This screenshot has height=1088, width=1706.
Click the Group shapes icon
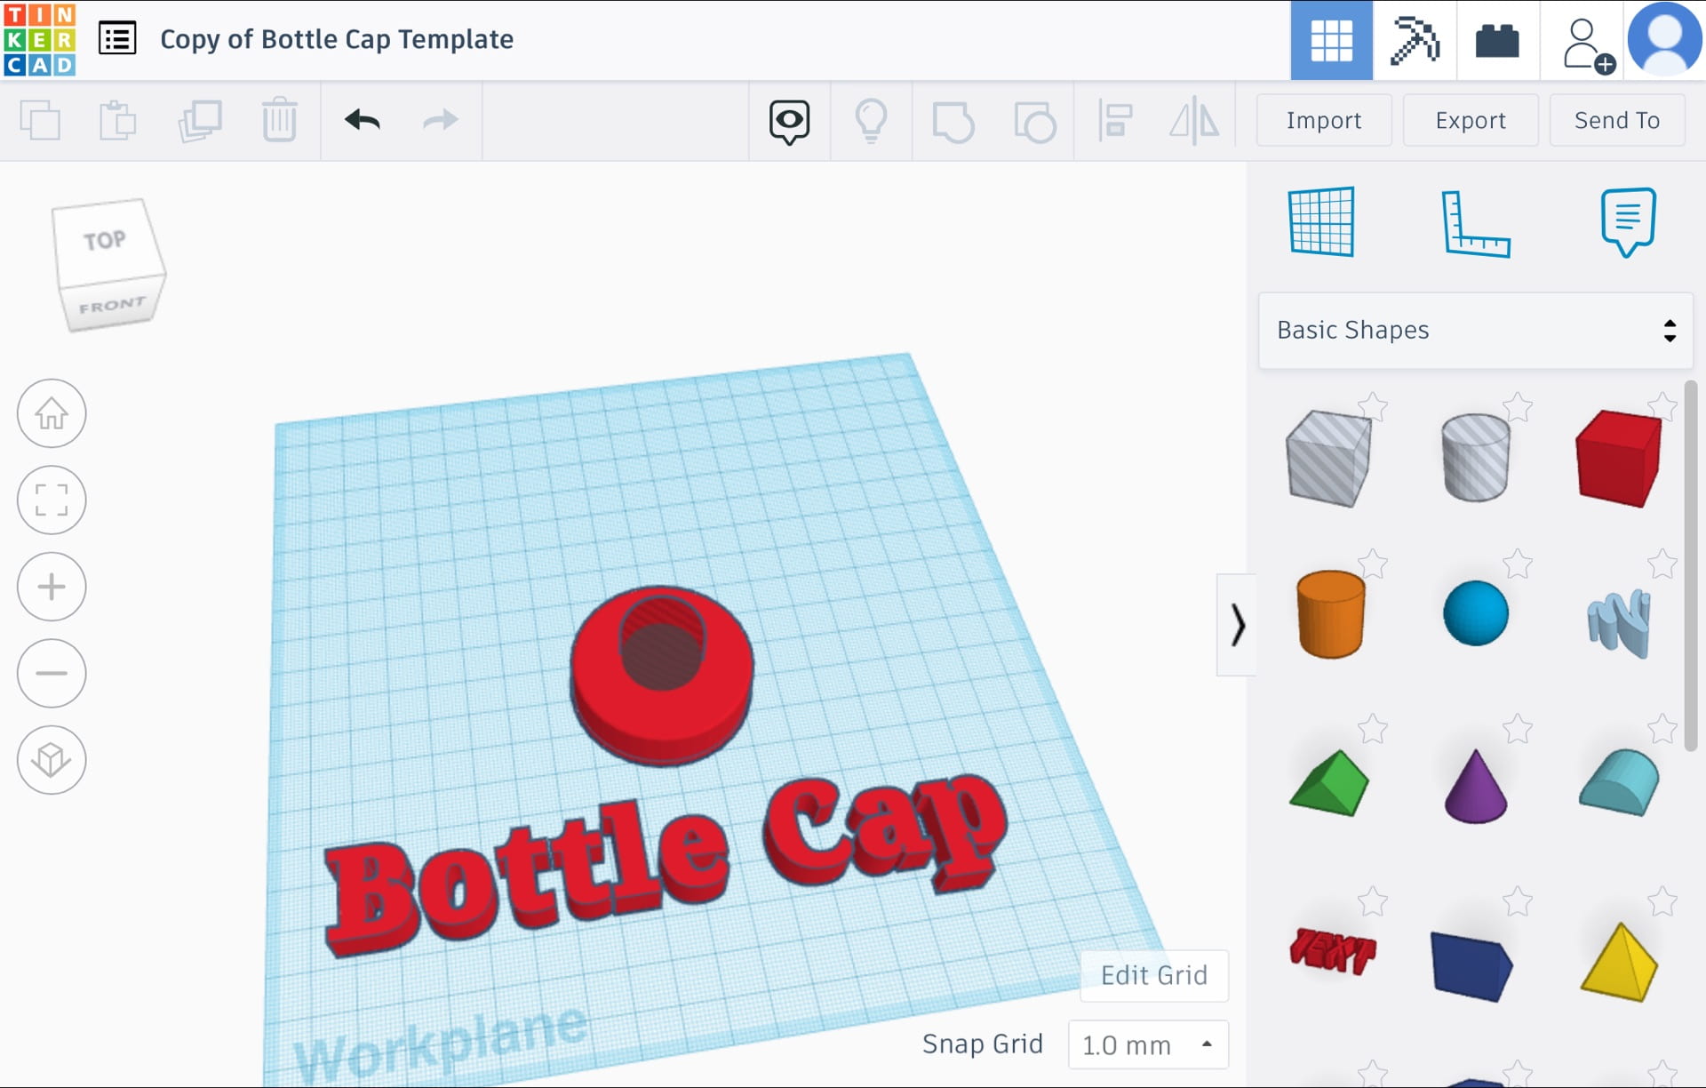point(953,122)
